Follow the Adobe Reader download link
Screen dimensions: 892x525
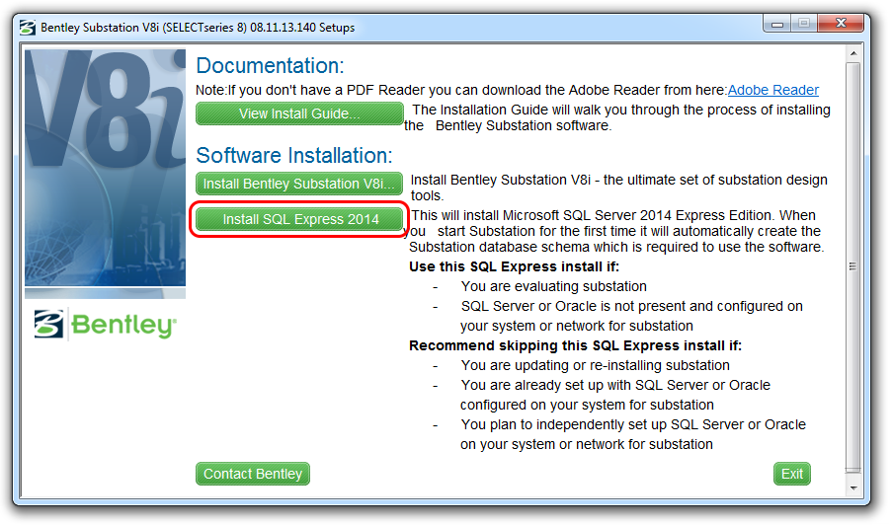click(773, 90)
